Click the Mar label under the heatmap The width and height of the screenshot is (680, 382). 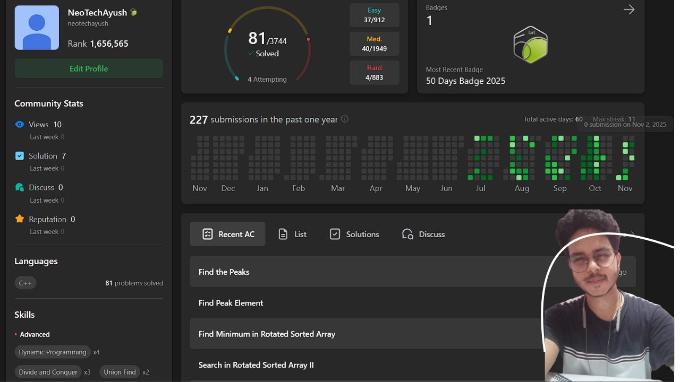point(338,188)
